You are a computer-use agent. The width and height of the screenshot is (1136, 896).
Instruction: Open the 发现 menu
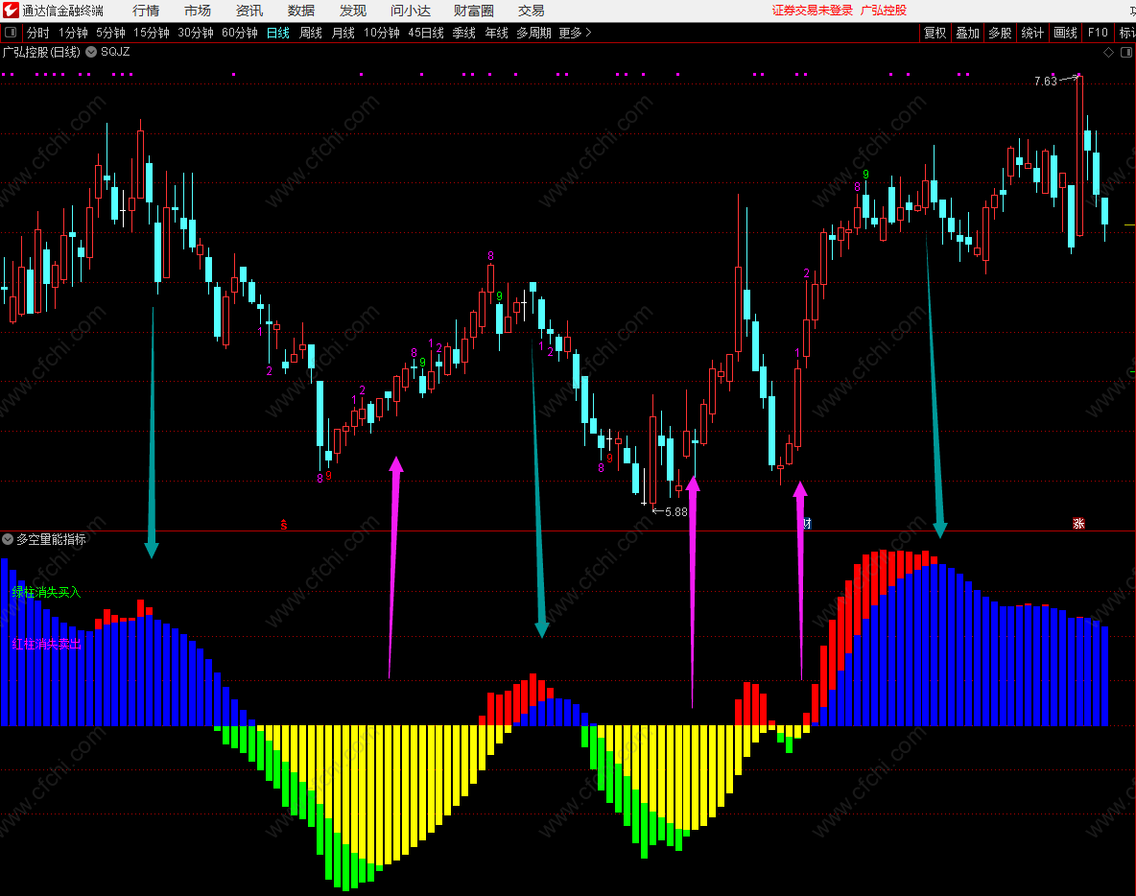pyautogui.click(x=353, y=11)
